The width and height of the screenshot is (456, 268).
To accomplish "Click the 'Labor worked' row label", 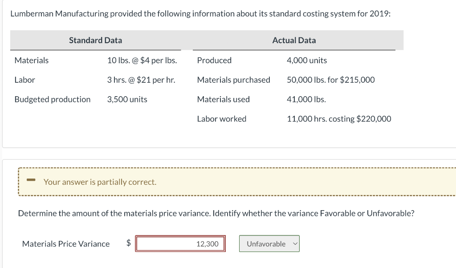I will 222,118.
